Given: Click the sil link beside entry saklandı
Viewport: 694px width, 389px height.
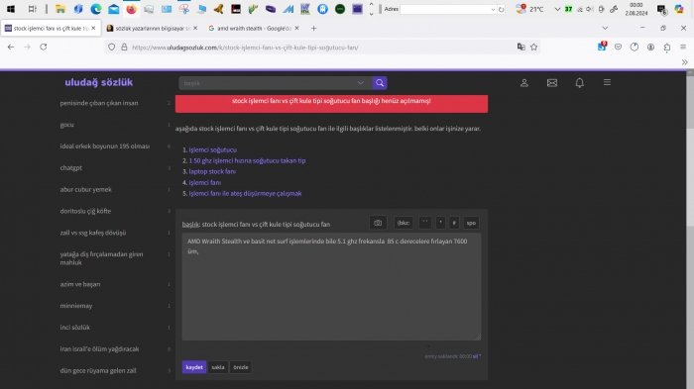Looking at the screenshot, I should coord(475,356).
